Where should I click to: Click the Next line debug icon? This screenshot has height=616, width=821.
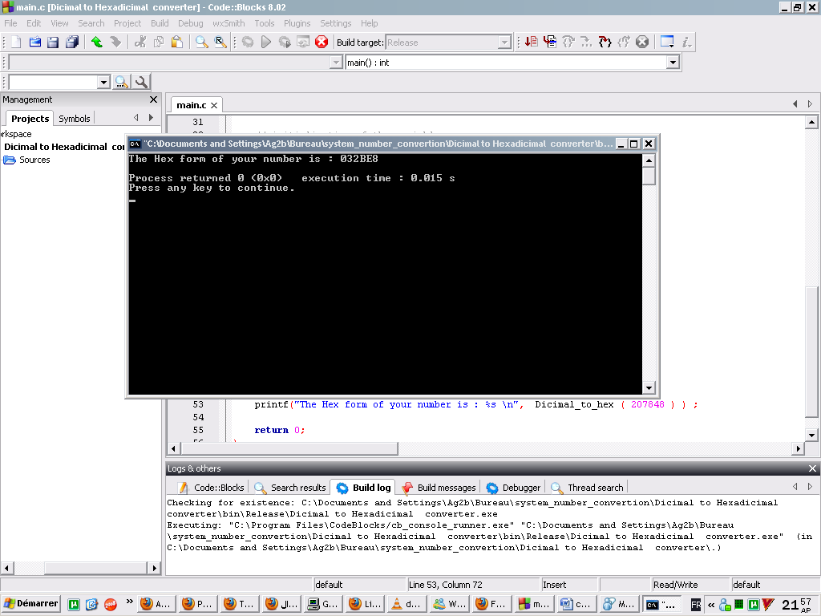pyautogui.click(x=568, y=42)
